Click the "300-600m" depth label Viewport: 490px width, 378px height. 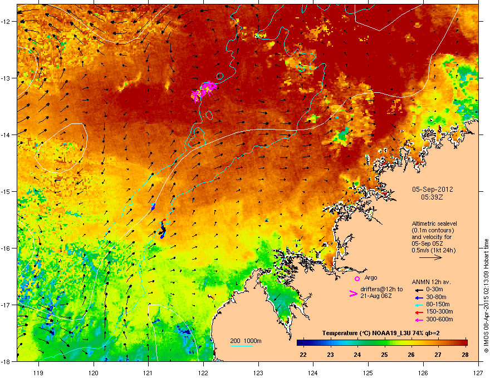coord(439,319)
